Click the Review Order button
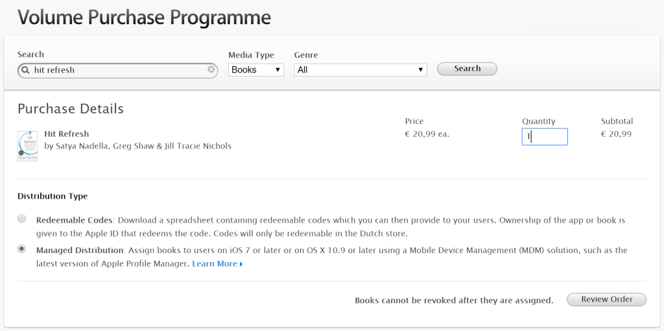 pos(607,299)
